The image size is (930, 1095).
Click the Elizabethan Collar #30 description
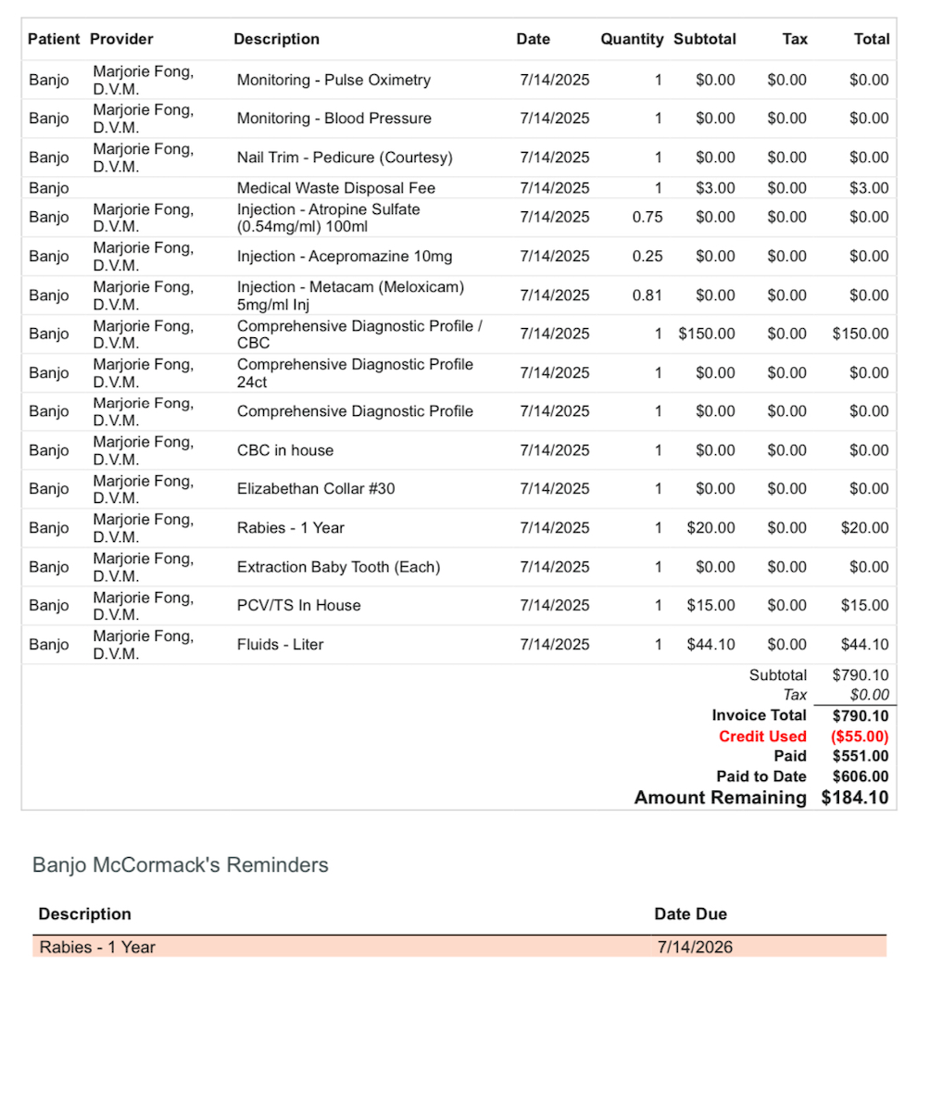tap(316, 488)
